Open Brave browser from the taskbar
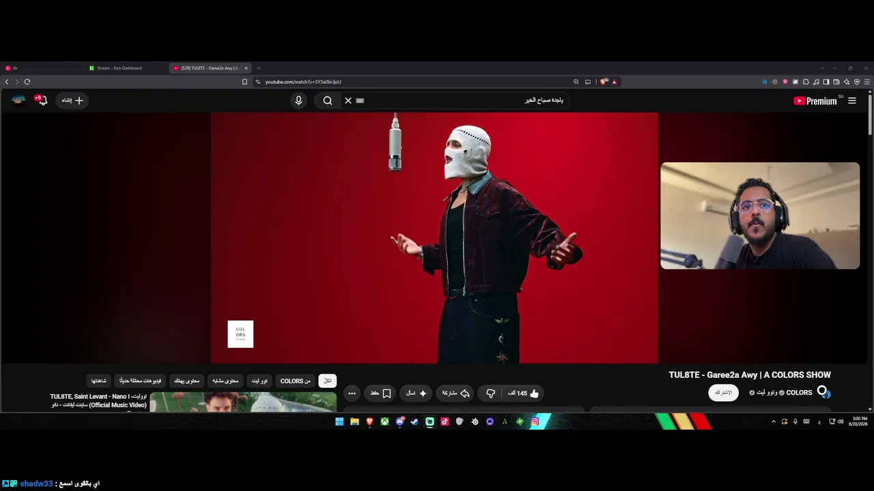 pyautogui.click(x=369, y=422)
